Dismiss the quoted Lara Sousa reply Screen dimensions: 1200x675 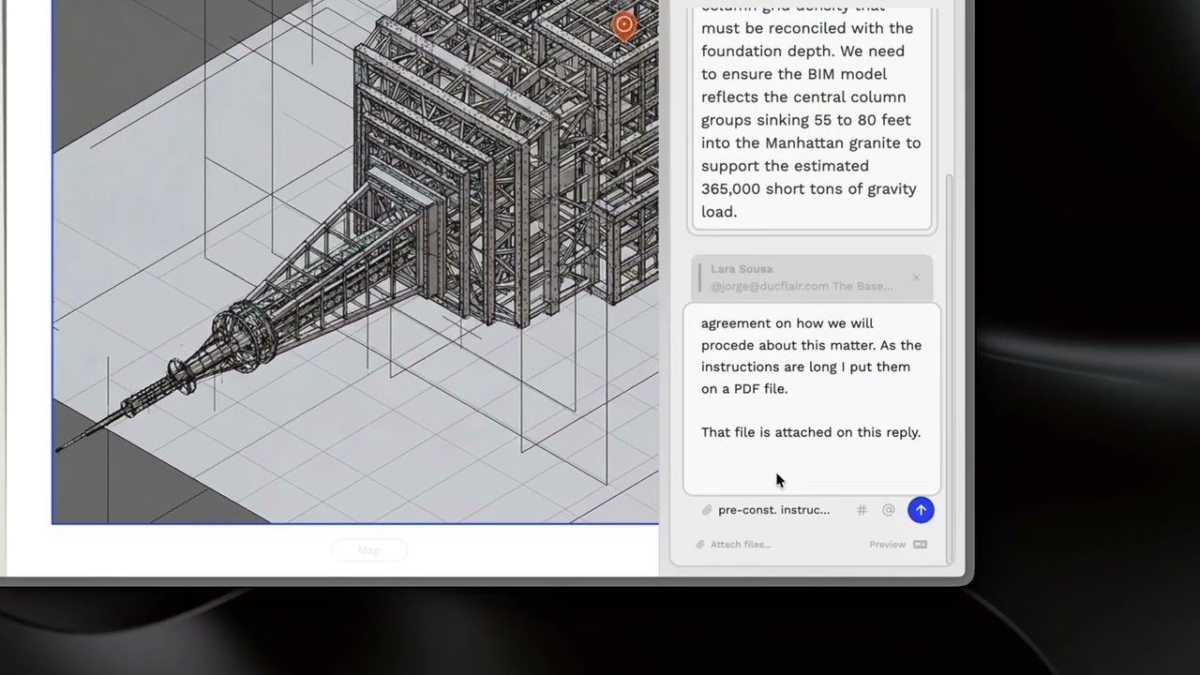(916, 277)
